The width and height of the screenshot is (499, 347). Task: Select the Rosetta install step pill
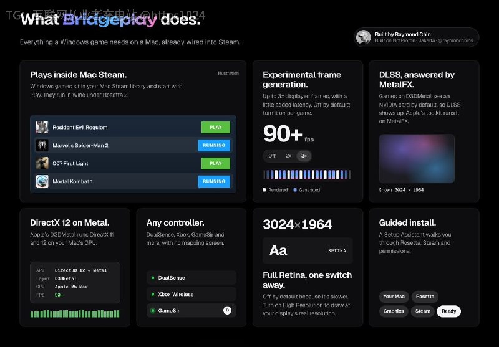(425, 297)
